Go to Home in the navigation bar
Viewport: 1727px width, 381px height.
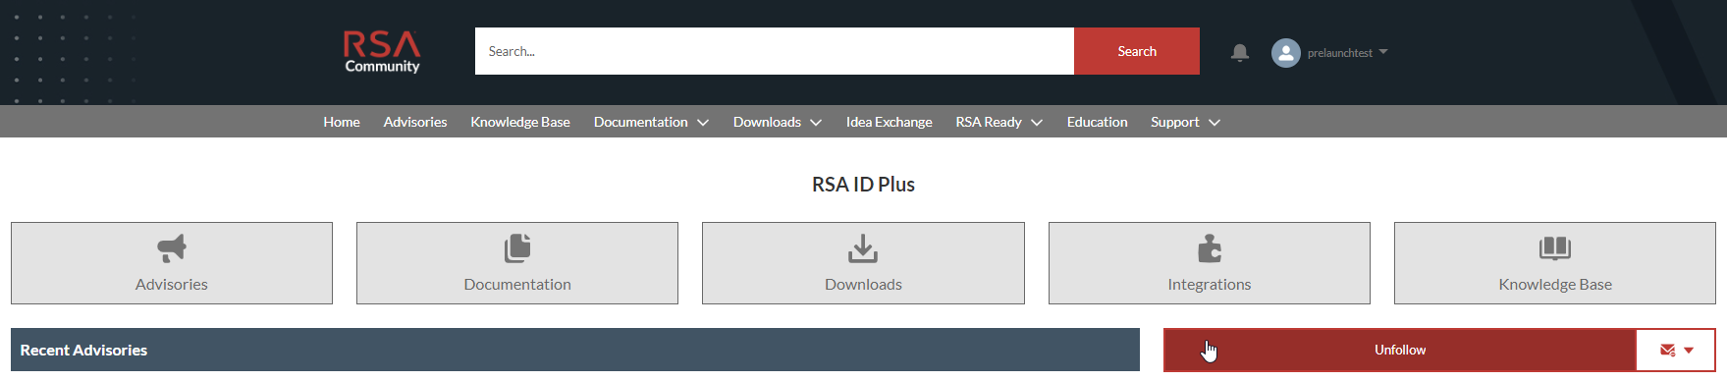coord(342,122)
